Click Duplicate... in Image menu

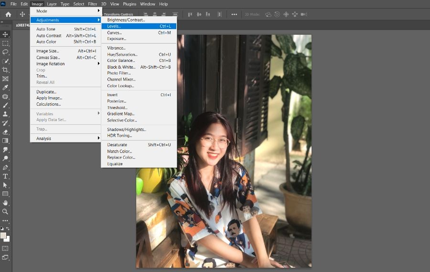coord(66,92)
